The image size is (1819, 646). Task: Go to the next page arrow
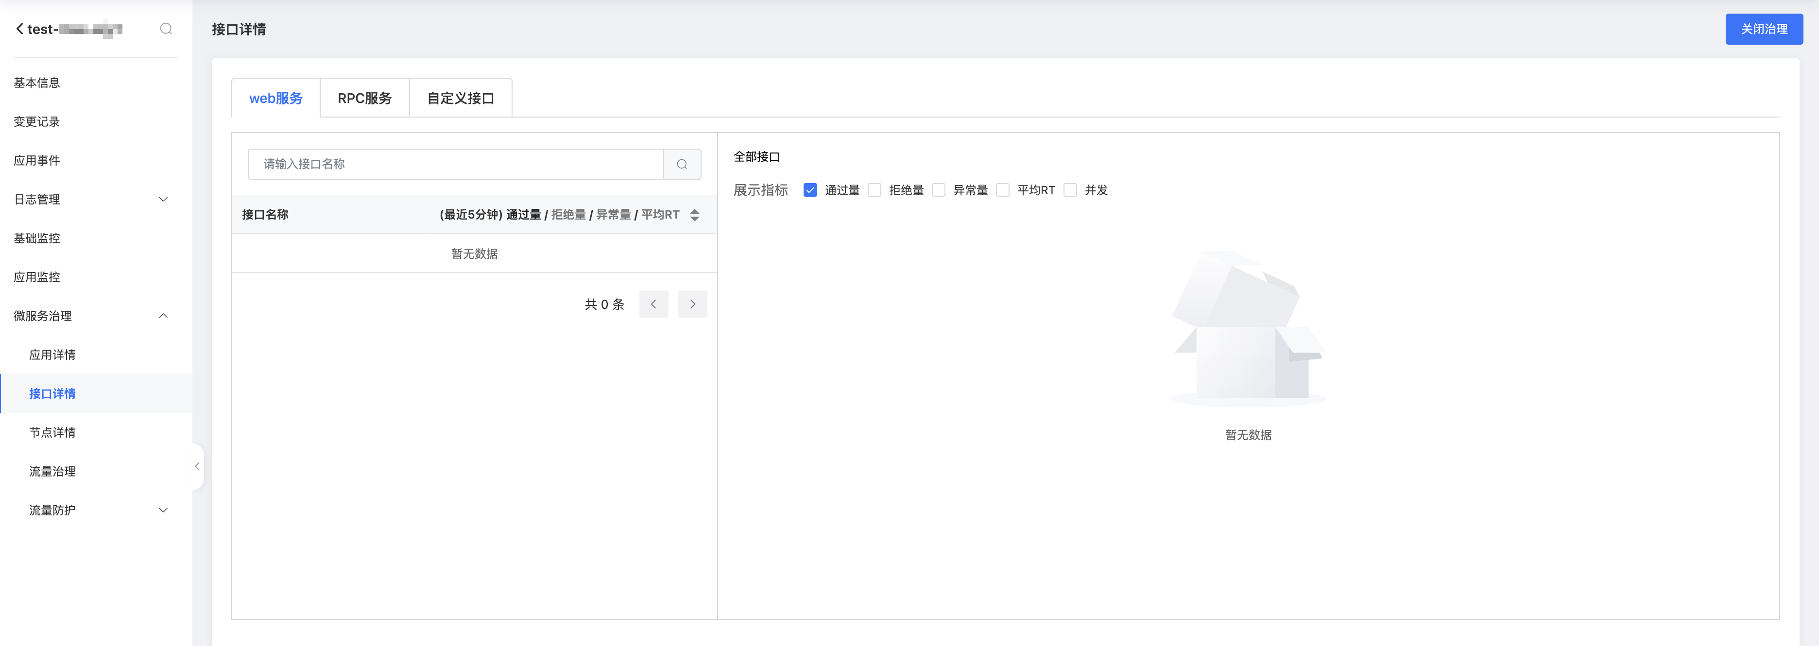pos(692,304)
